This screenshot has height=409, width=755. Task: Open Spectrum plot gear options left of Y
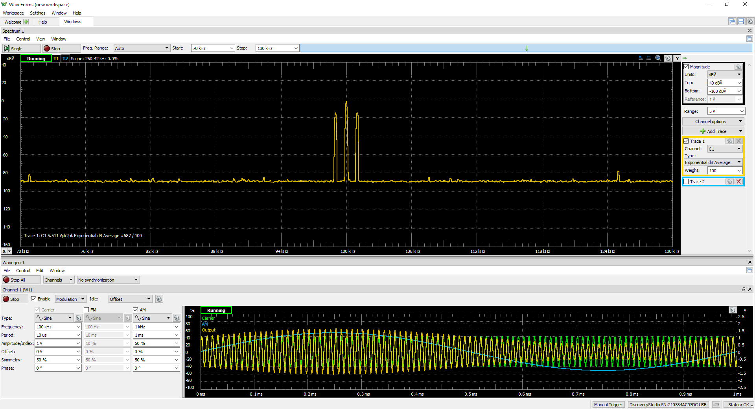pos(668,58)
